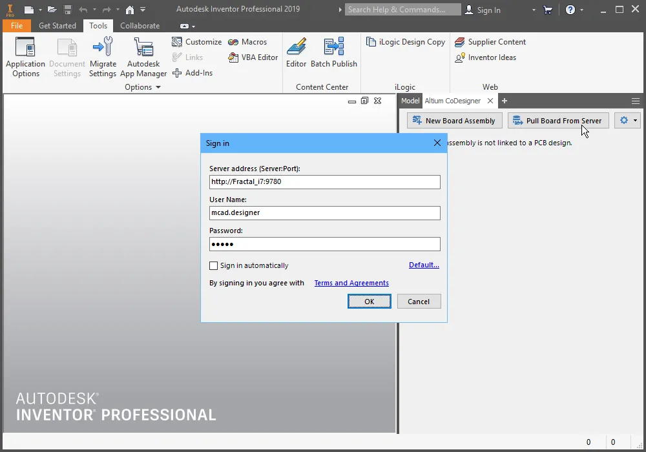
Task: Expand the Undo history dropdown arrow
Action: tap(94, 10)
